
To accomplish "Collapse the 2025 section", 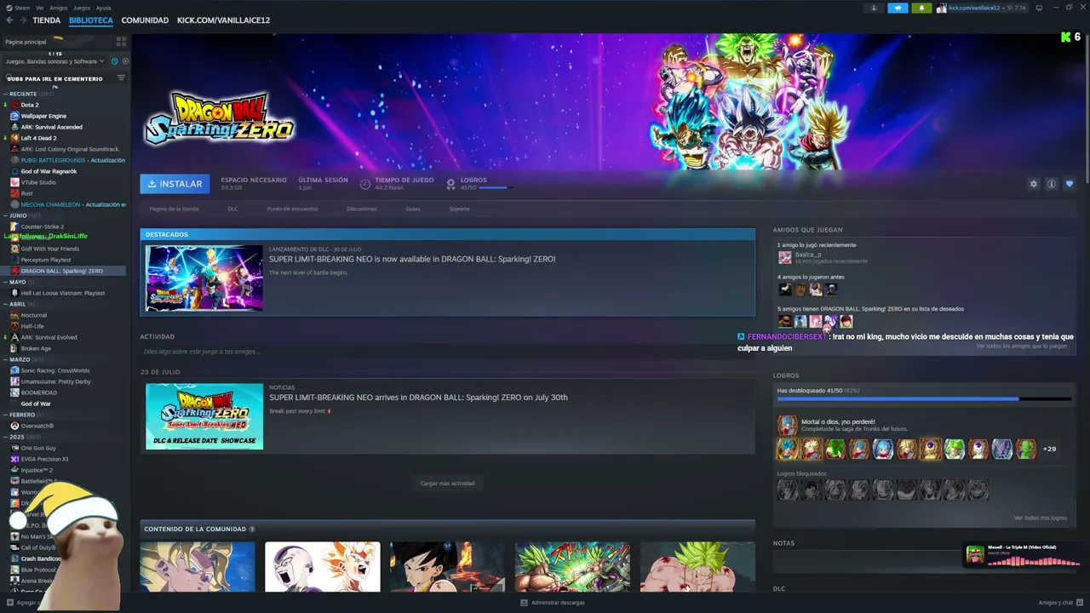I will (x=6, y=437).
